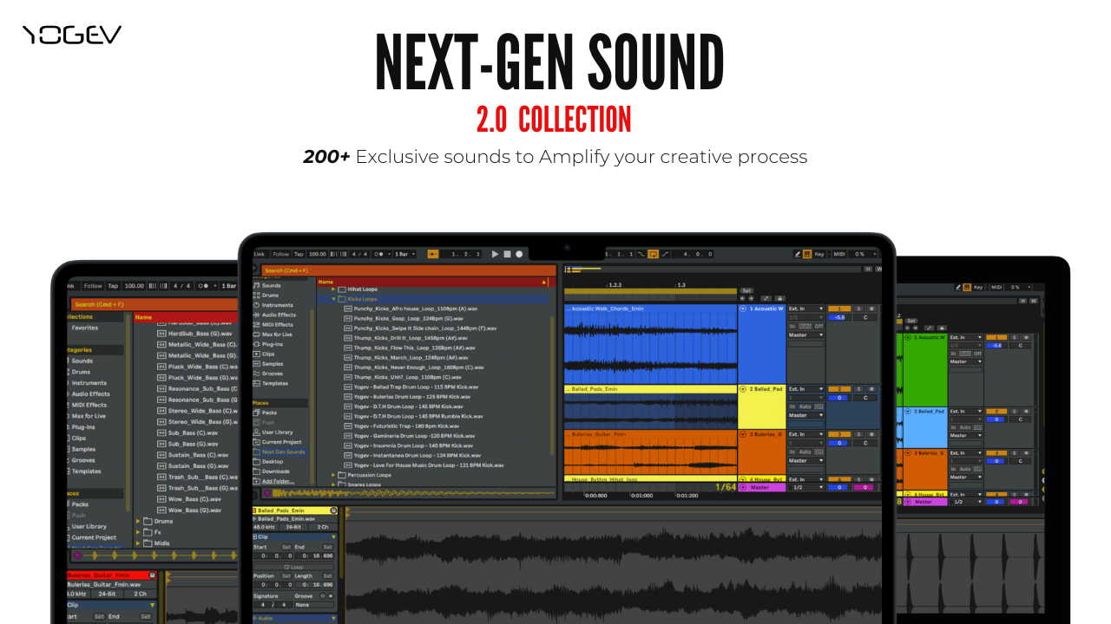Click Master track header in center window

[760, 487]
